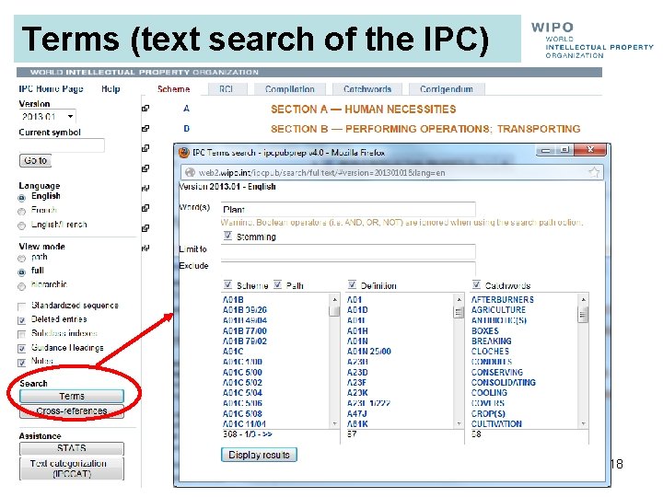Click scrollbar thumb of Definition results list
663x497 pixels.
[459, 312]
